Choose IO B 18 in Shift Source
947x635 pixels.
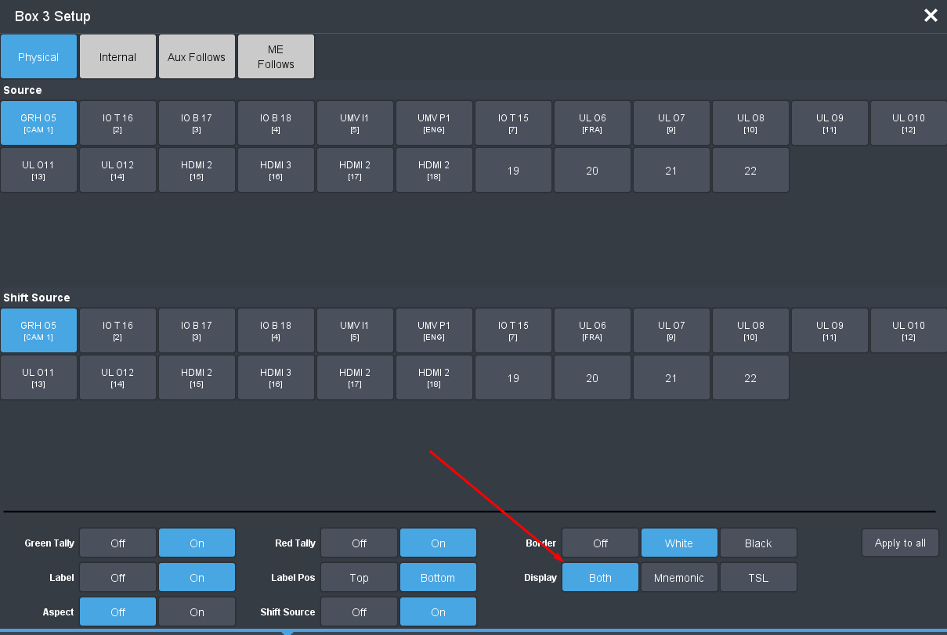tap(276, 330)
